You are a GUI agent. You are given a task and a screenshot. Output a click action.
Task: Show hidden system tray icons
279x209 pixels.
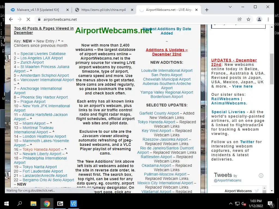(231, 204)
